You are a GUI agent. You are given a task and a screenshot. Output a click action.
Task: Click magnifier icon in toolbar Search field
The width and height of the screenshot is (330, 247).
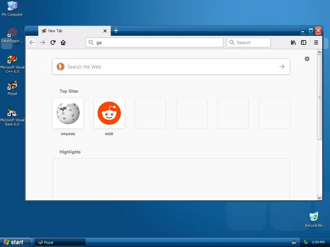pyautogui.click(x=232, y=42)
